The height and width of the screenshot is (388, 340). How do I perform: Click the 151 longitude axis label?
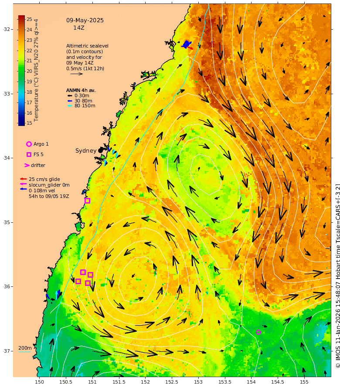92,382
